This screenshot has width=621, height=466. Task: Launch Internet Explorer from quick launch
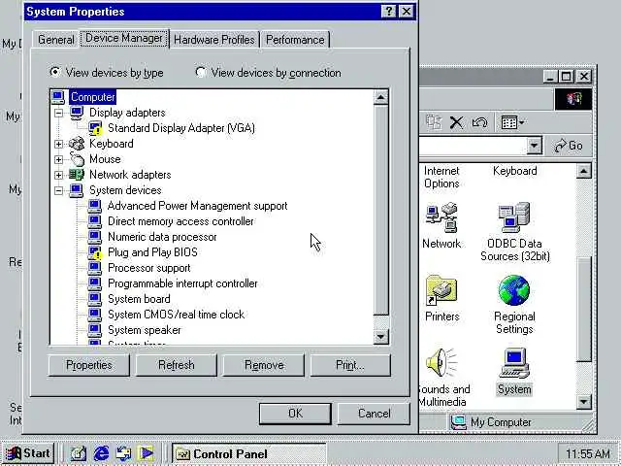coord(101,453)
